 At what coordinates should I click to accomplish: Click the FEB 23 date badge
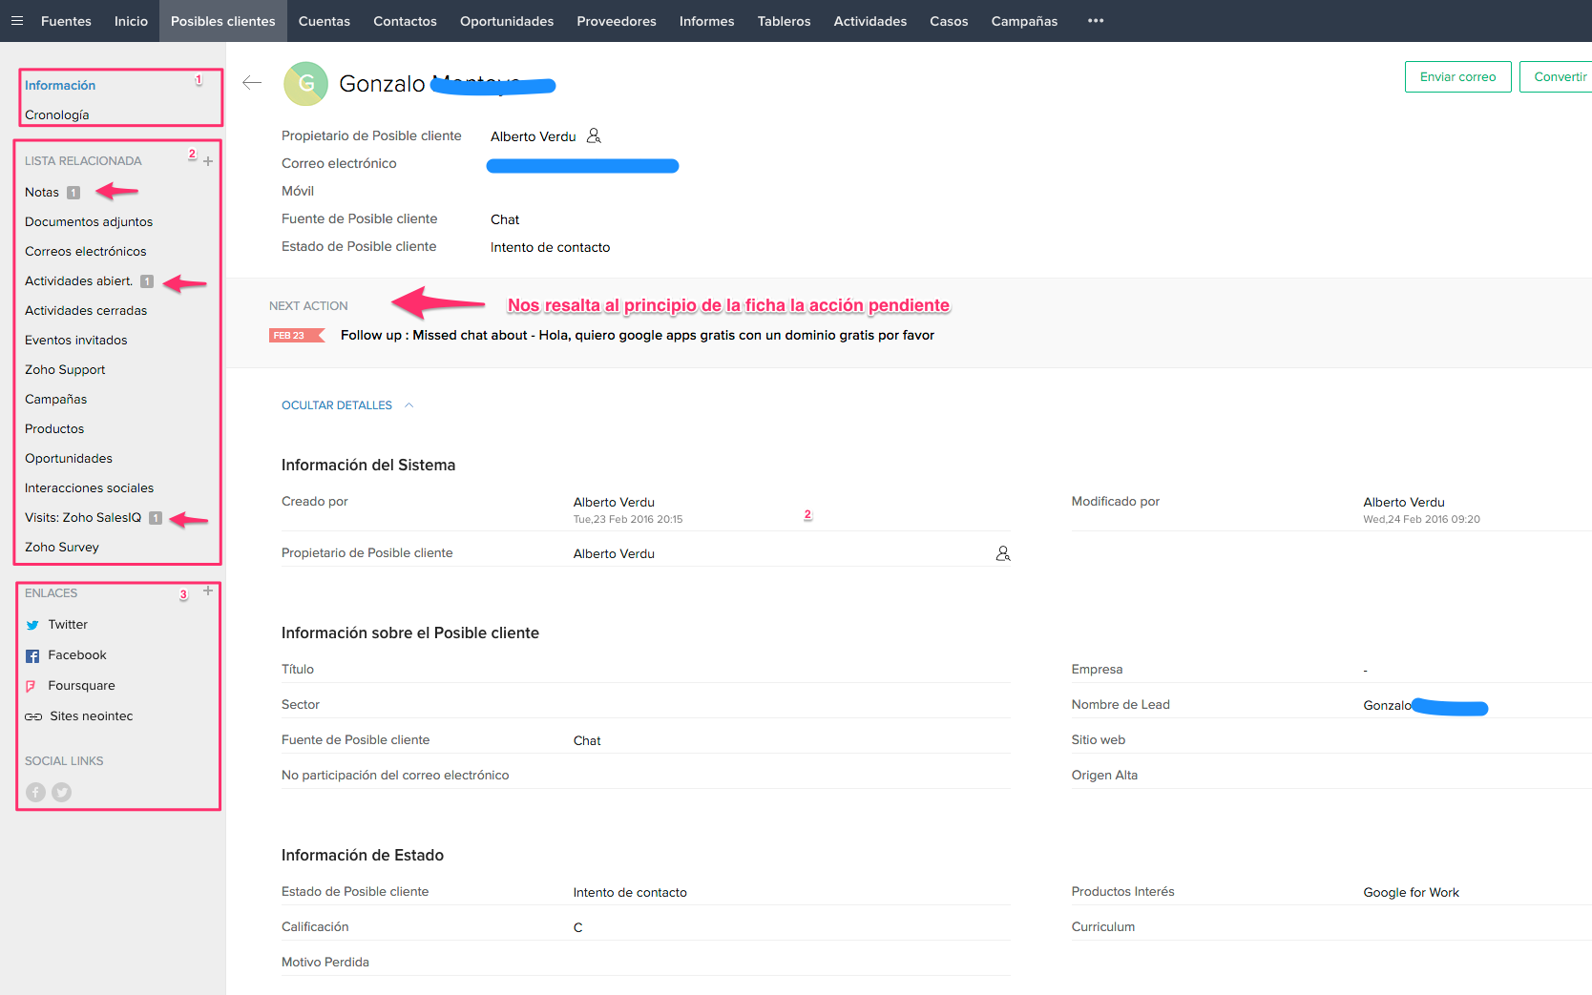point(294,335)
